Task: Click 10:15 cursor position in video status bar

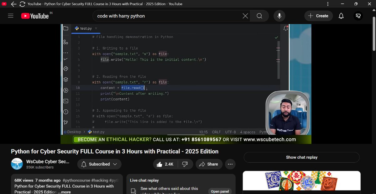Action: click(203, 132)
